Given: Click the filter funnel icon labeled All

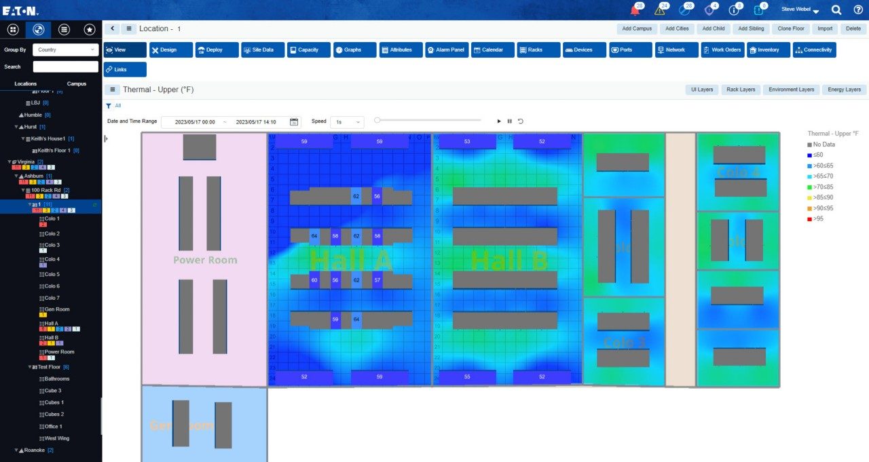Looking at the screenshot, I should pos(109,106).
